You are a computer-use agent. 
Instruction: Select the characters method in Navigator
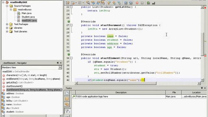tap(27, 75)
